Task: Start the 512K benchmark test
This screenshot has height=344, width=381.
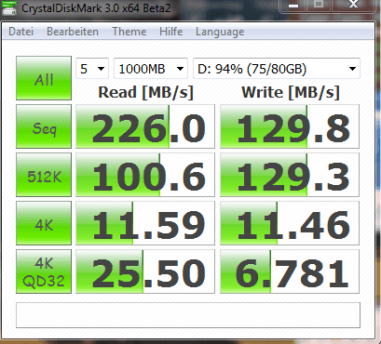Action: tap(44, 175)
